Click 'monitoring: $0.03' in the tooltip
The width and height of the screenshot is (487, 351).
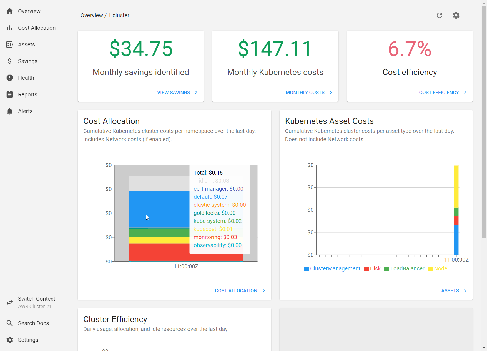click(215, 237)
